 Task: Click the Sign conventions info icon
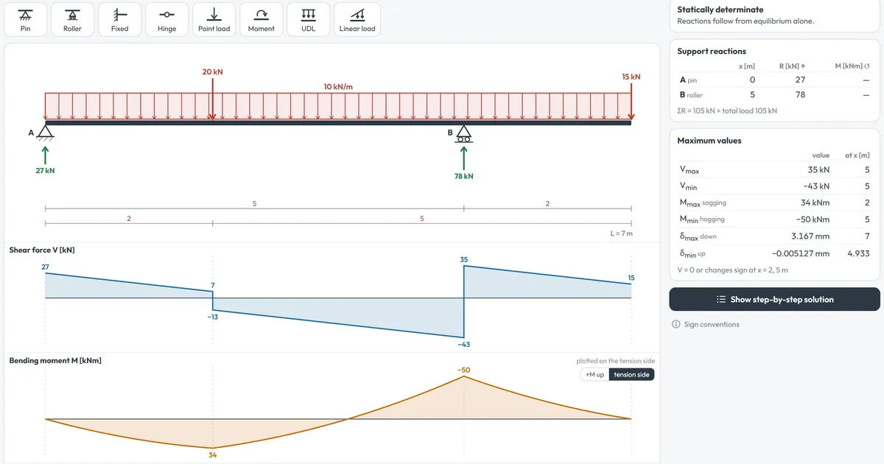(676, 325)
